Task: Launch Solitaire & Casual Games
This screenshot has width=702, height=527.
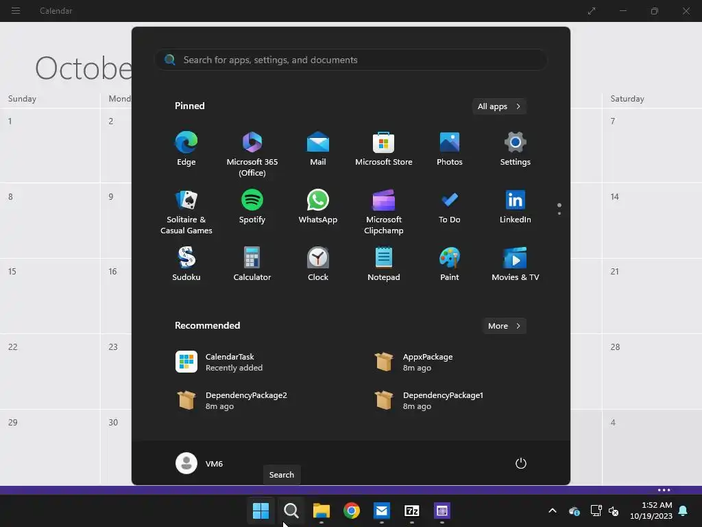Action: point(186,212)
